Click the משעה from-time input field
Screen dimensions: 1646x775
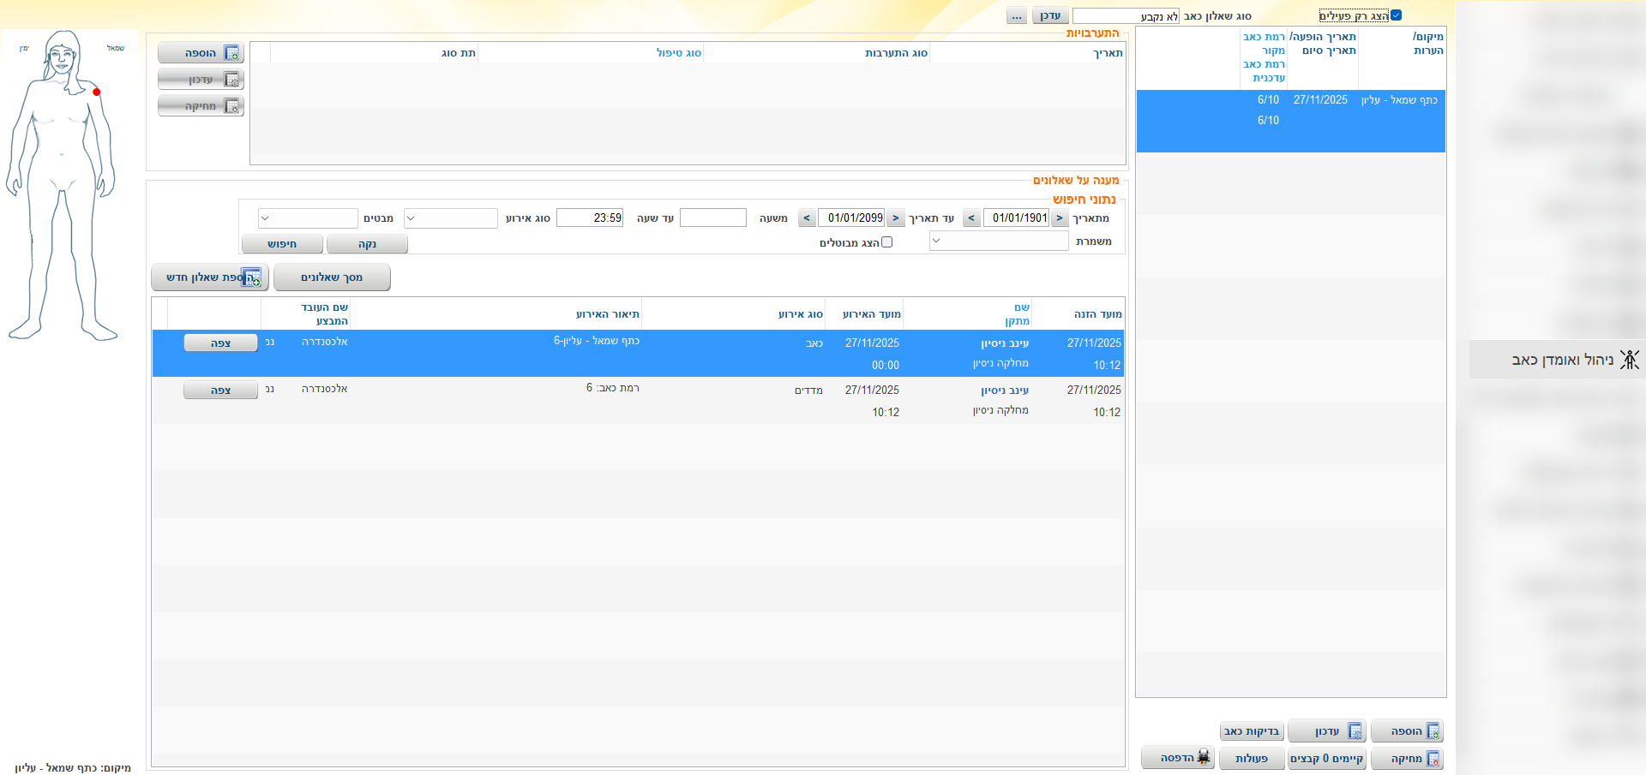click(712, 218)
